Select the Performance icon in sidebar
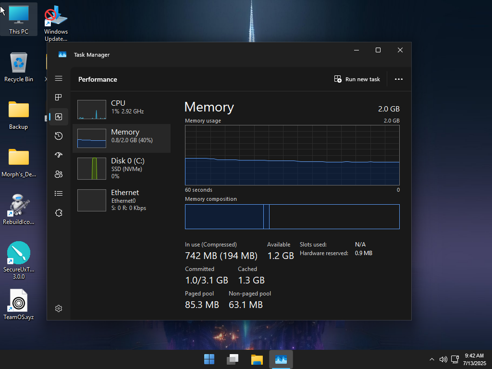This screenshot has width=492, height=369. 58,117
